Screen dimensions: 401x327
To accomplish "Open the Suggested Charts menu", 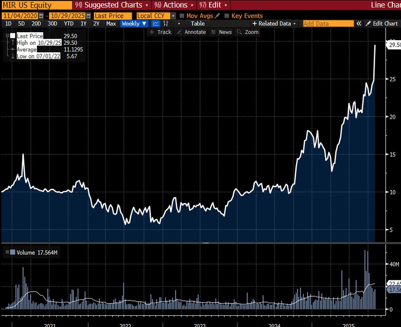I will (112, 5).
